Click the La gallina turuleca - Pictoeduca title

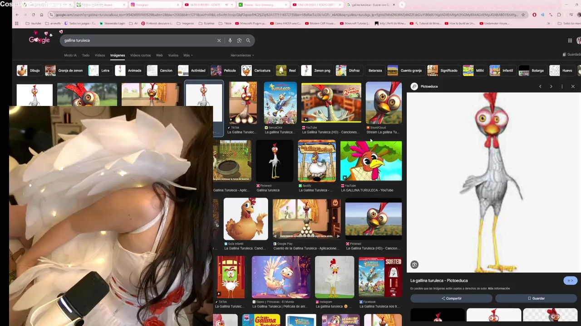pos(439,281)
